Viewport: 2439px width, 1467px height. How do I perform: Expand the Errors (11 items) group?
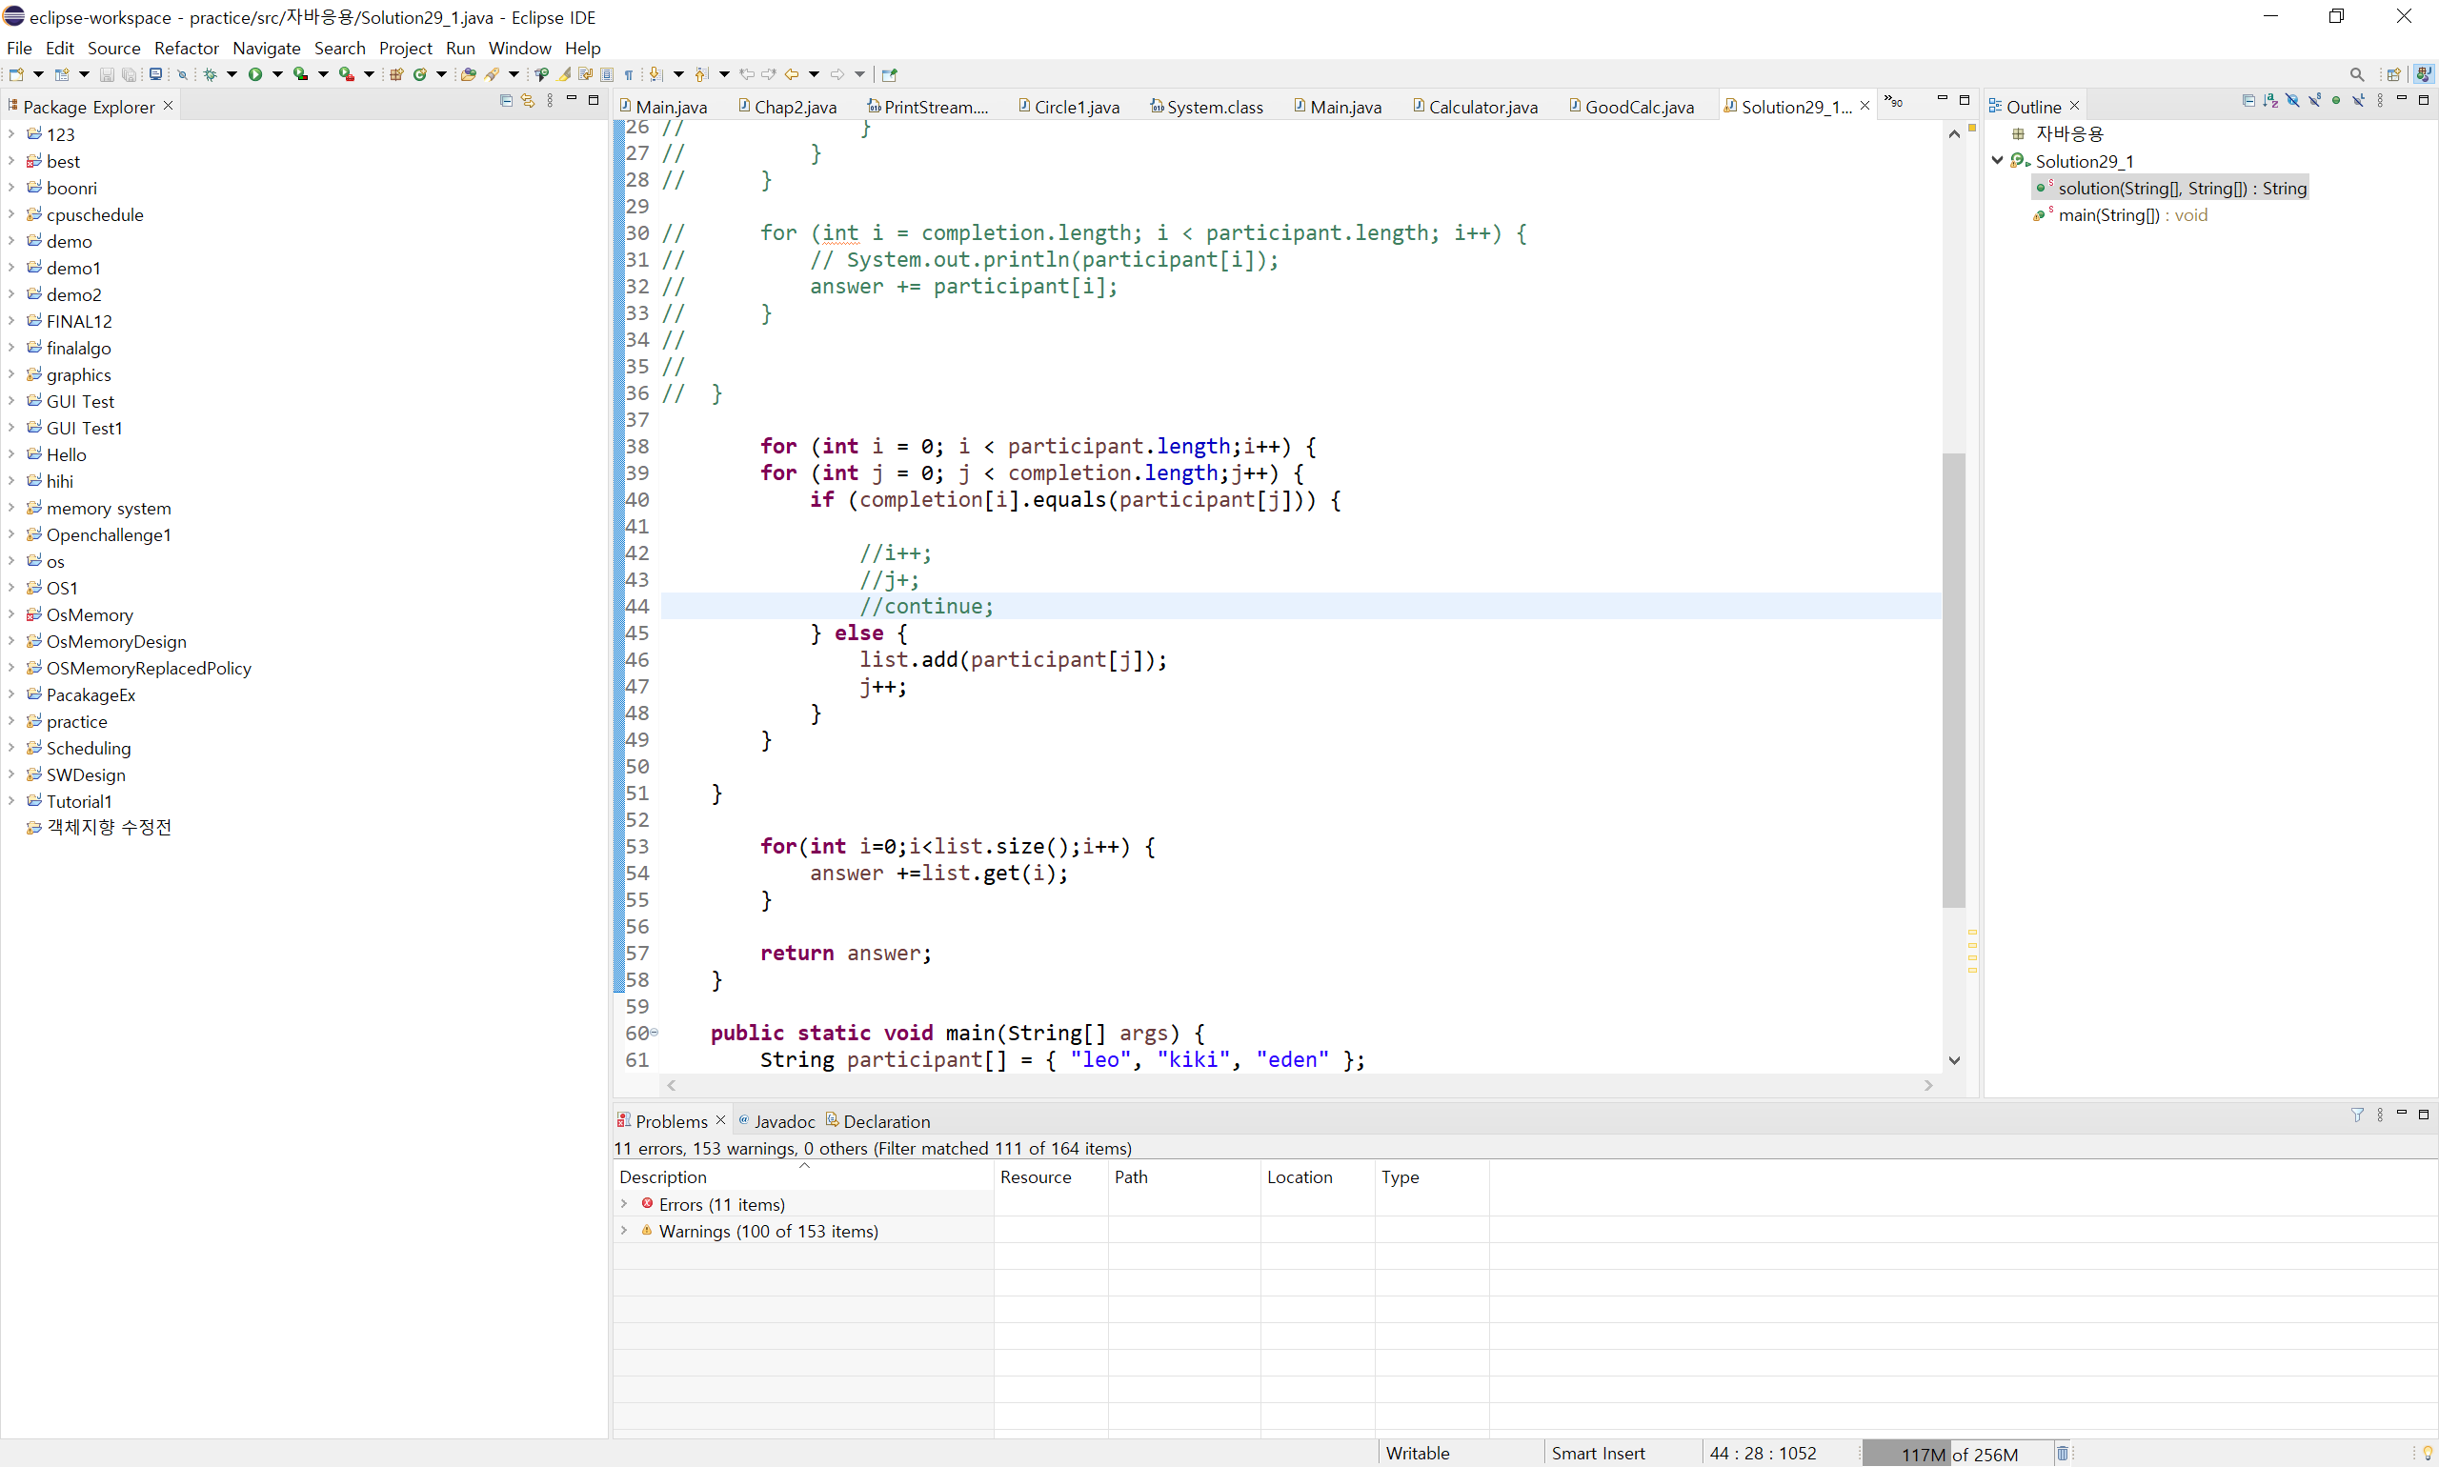tap(624, 1204)
